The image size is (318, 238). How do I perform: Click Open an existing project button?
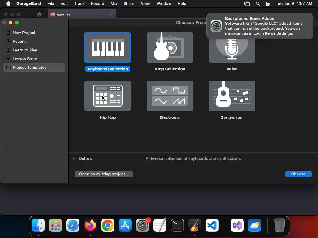pos(104,174)
